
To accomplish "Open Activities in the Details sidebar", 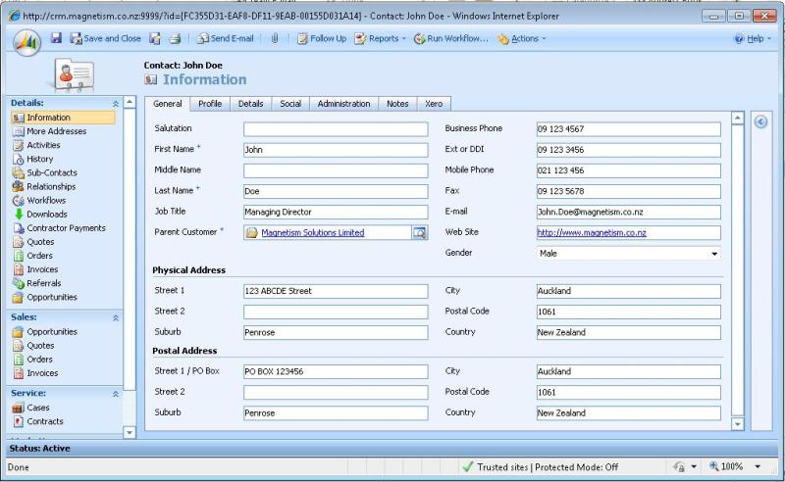I will point(43,145).
